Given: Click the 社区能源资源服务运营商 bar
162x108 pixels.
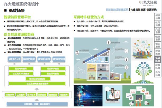Looking at the screenshot, I should pos(37,84).
